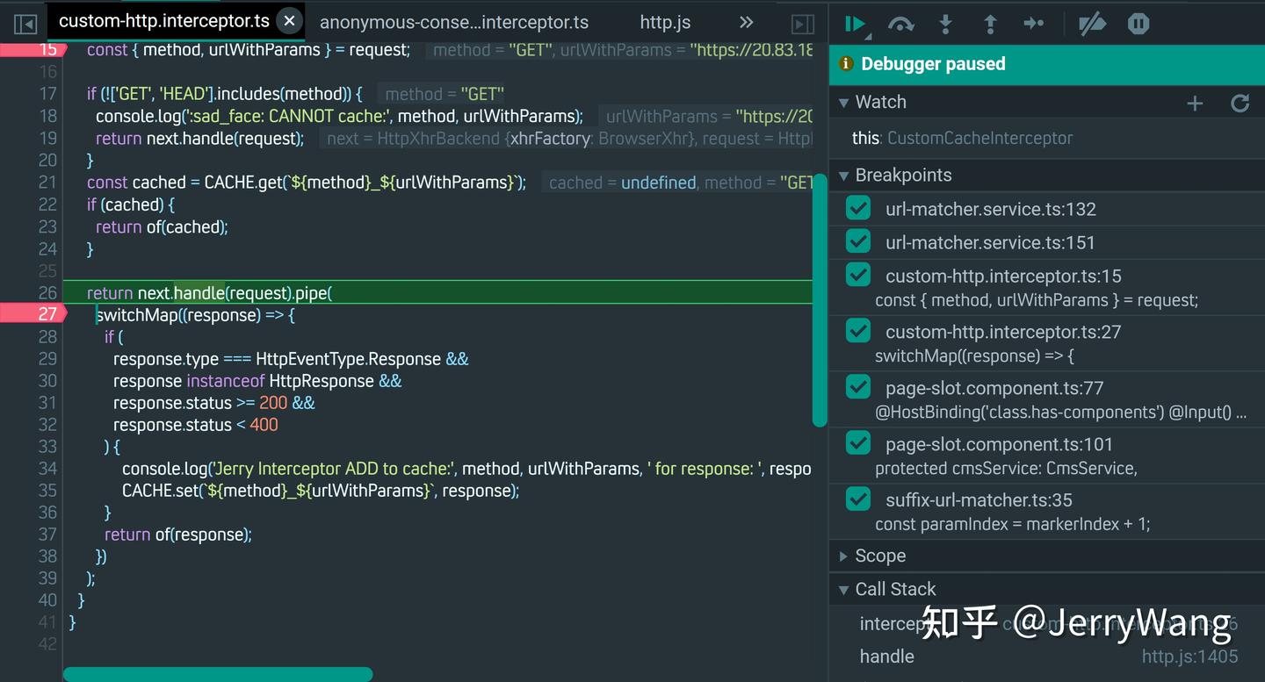Jump to breakpoint page-slot.component.ts:101 label

pyautogui.click(x=999, y=444)
